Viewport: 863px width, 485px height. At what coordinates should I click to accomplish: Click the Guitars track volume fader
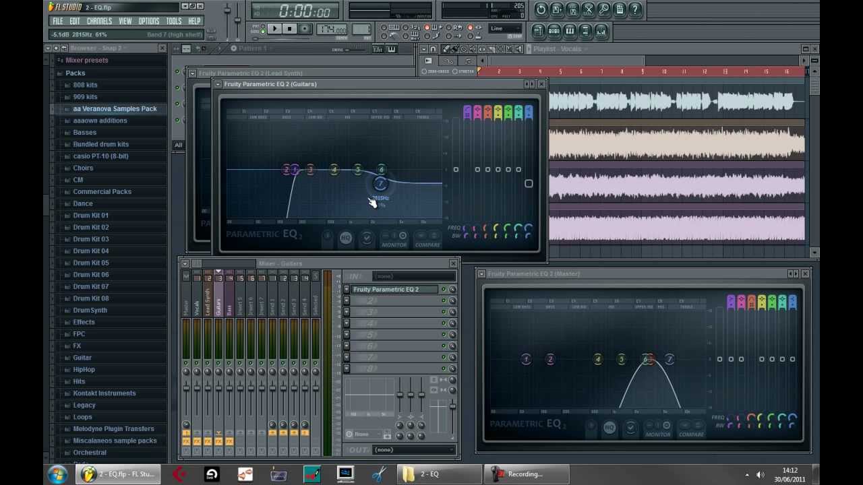tap(218, 387)
